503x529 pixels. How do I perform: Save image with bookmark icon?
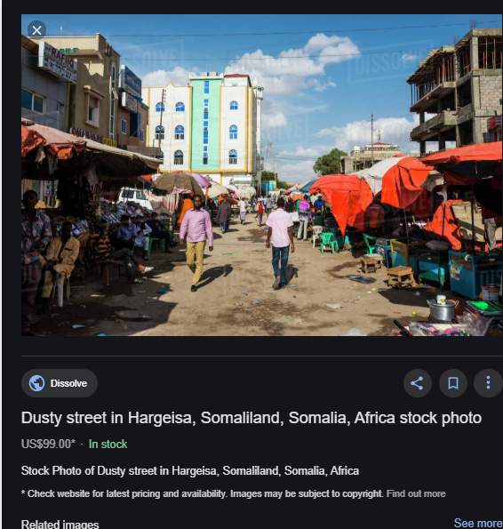click(x=452, y=383)
